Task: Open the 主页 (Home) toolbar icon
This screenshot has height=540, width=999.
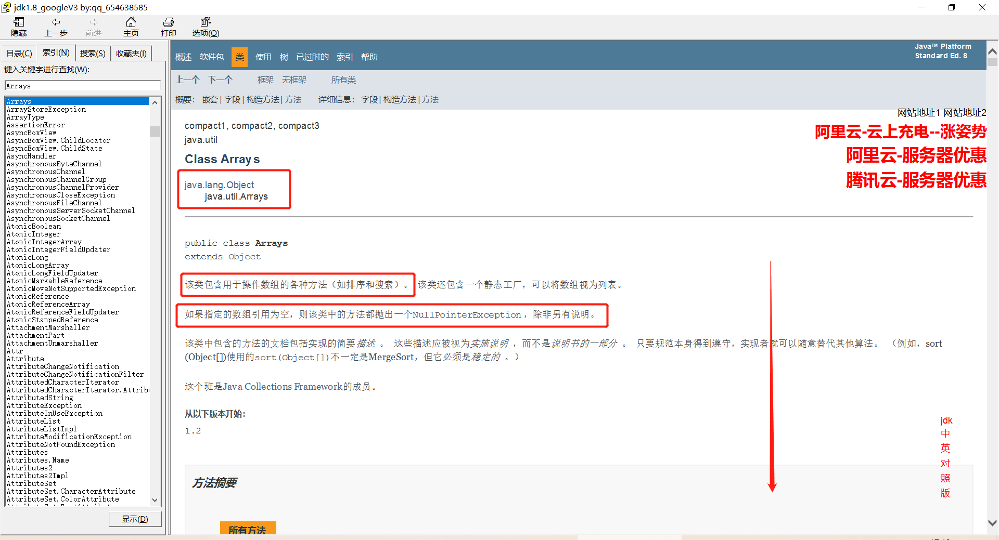Action: pyautogui.click(x=131, y=27)
